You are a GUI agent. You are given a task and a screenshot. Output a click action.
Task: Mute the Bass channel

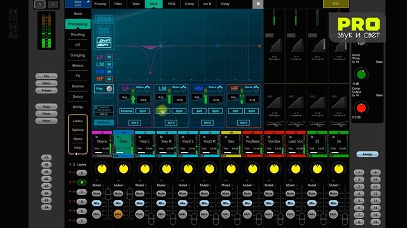pyautogui.click(x=118, y=193)
